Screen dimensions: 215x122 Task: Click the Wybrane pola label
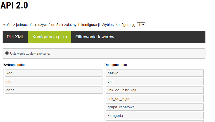click(14, 65)
